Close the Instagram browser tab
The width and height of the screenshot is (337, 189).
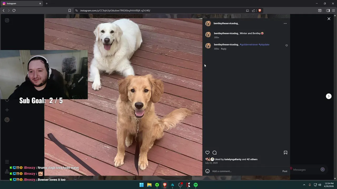tap(40, 3)
